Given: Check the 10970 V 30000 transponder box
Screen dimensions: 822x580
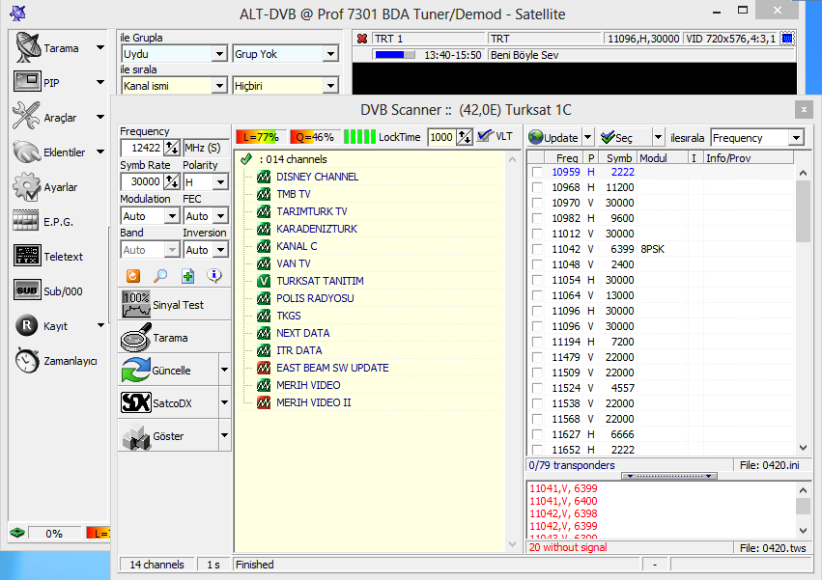Looking at the screenshot, I should click(x=537, y=203).
